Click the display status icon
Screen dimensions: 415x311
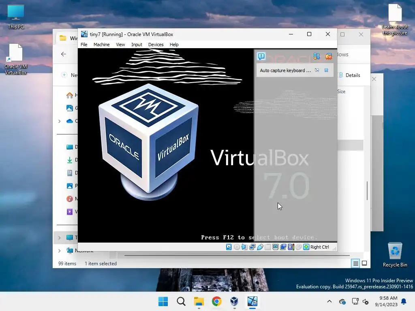click(x=275, y=247)
